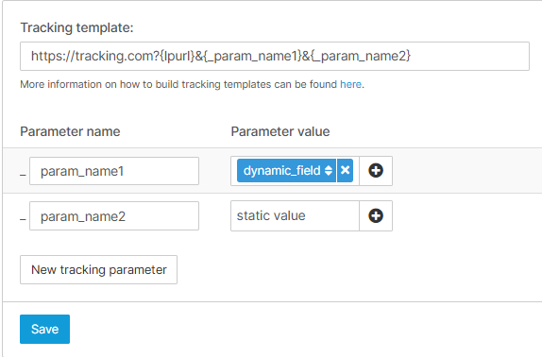Image resolution: width=542 pixels, height=358 pixels.
Task: Add a New tracking parameter
Action: 98,270
